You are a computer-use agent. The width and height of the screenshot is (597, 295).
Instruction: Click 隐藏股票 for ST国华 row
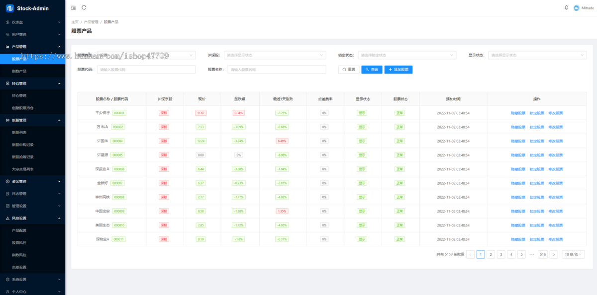pos(518,141)
